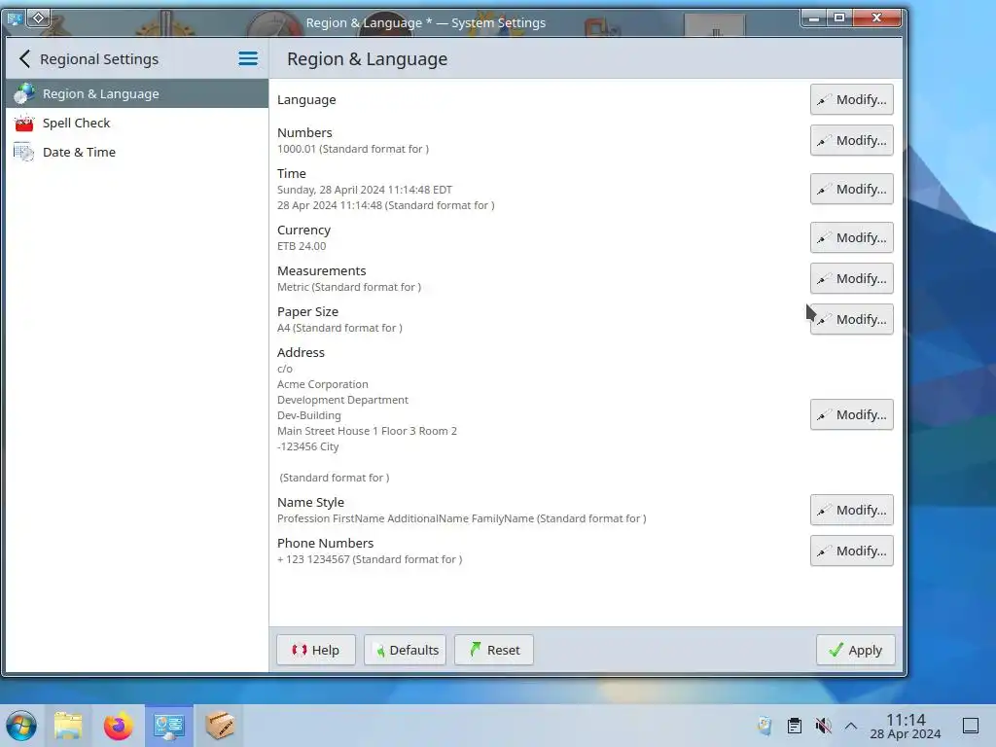This screenshot has height=747, width=996.
Task: Open the file manager from taskbar
Action: tap(68, 726)
